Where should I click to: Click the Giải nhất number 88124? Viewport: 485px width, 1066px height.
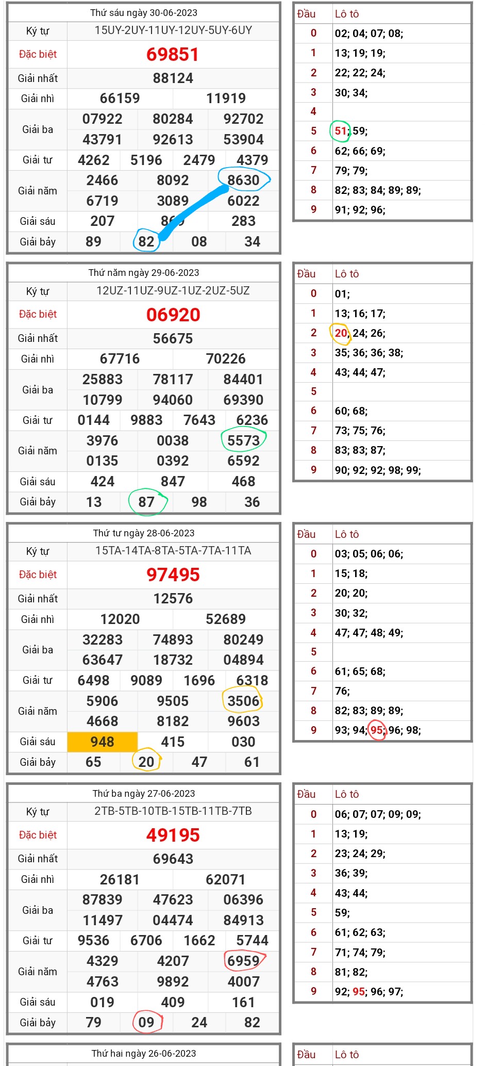click(173, 78)
